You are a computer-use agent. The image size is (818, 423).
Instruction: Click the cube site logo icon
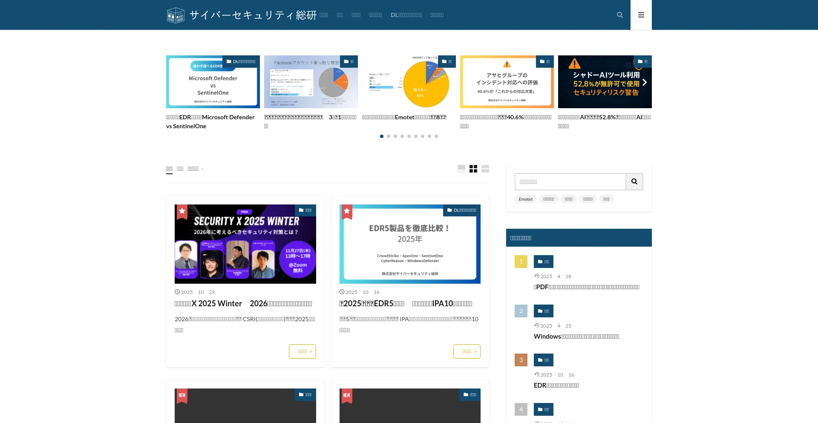[176, 15]
